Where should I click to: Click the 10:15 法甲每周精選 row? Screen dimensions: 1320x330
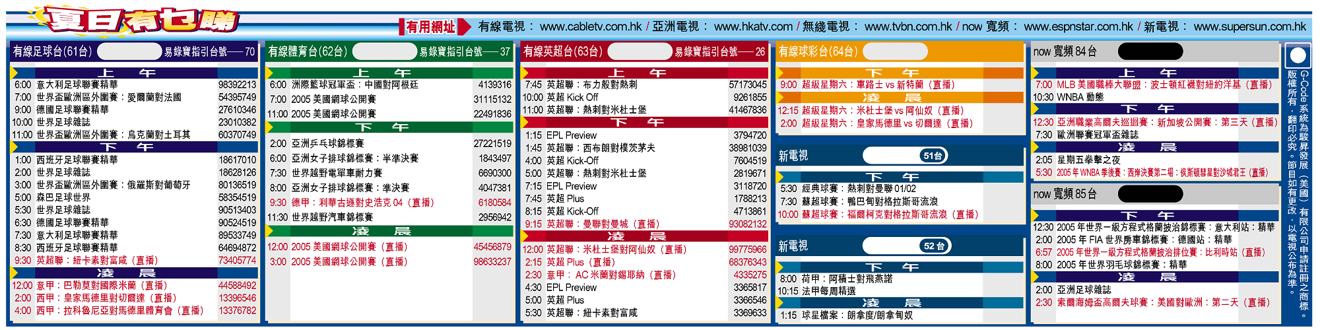tap(900, 291)
